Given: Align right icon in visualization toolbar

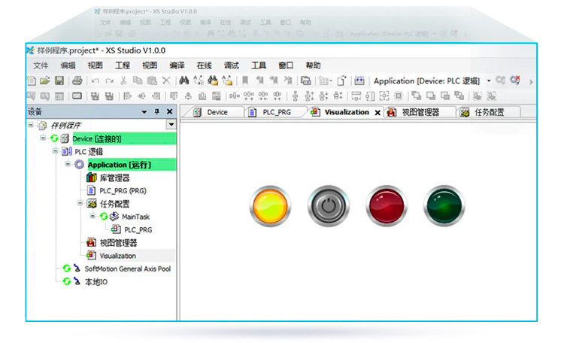Looking at the screenshot, I should pyautogui.click(x=156, y=96).
